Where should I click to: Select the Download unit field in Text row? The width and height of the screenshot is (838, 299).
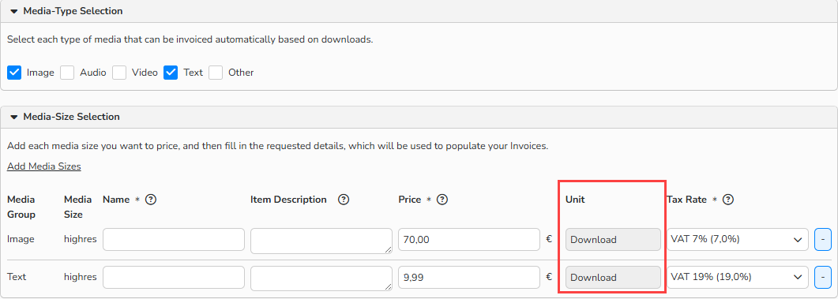(x=614, y=277)
